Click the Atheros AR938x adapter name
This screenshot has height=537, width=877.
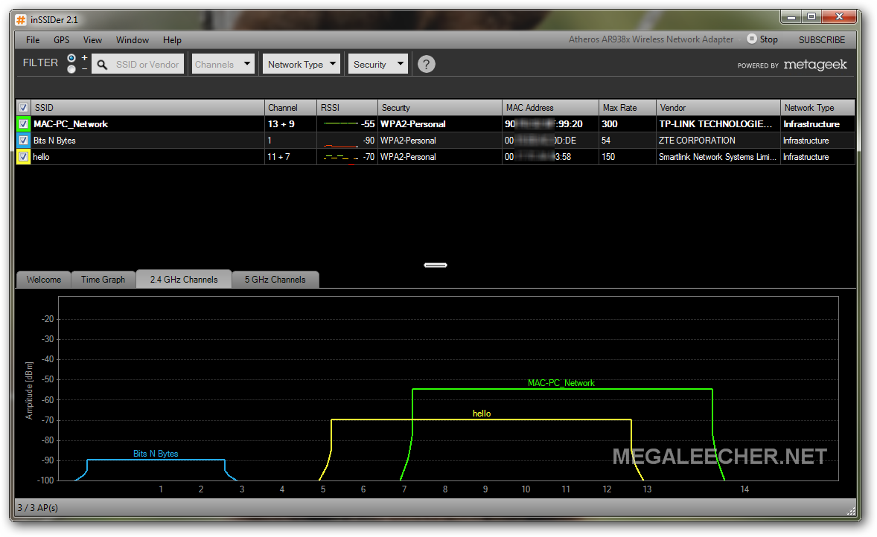[x=651, y=39]
